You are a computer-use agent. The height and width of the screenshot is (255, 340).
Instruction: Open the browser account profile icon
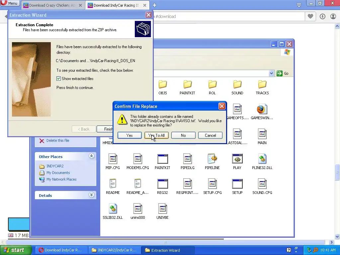tap(333, 16)
